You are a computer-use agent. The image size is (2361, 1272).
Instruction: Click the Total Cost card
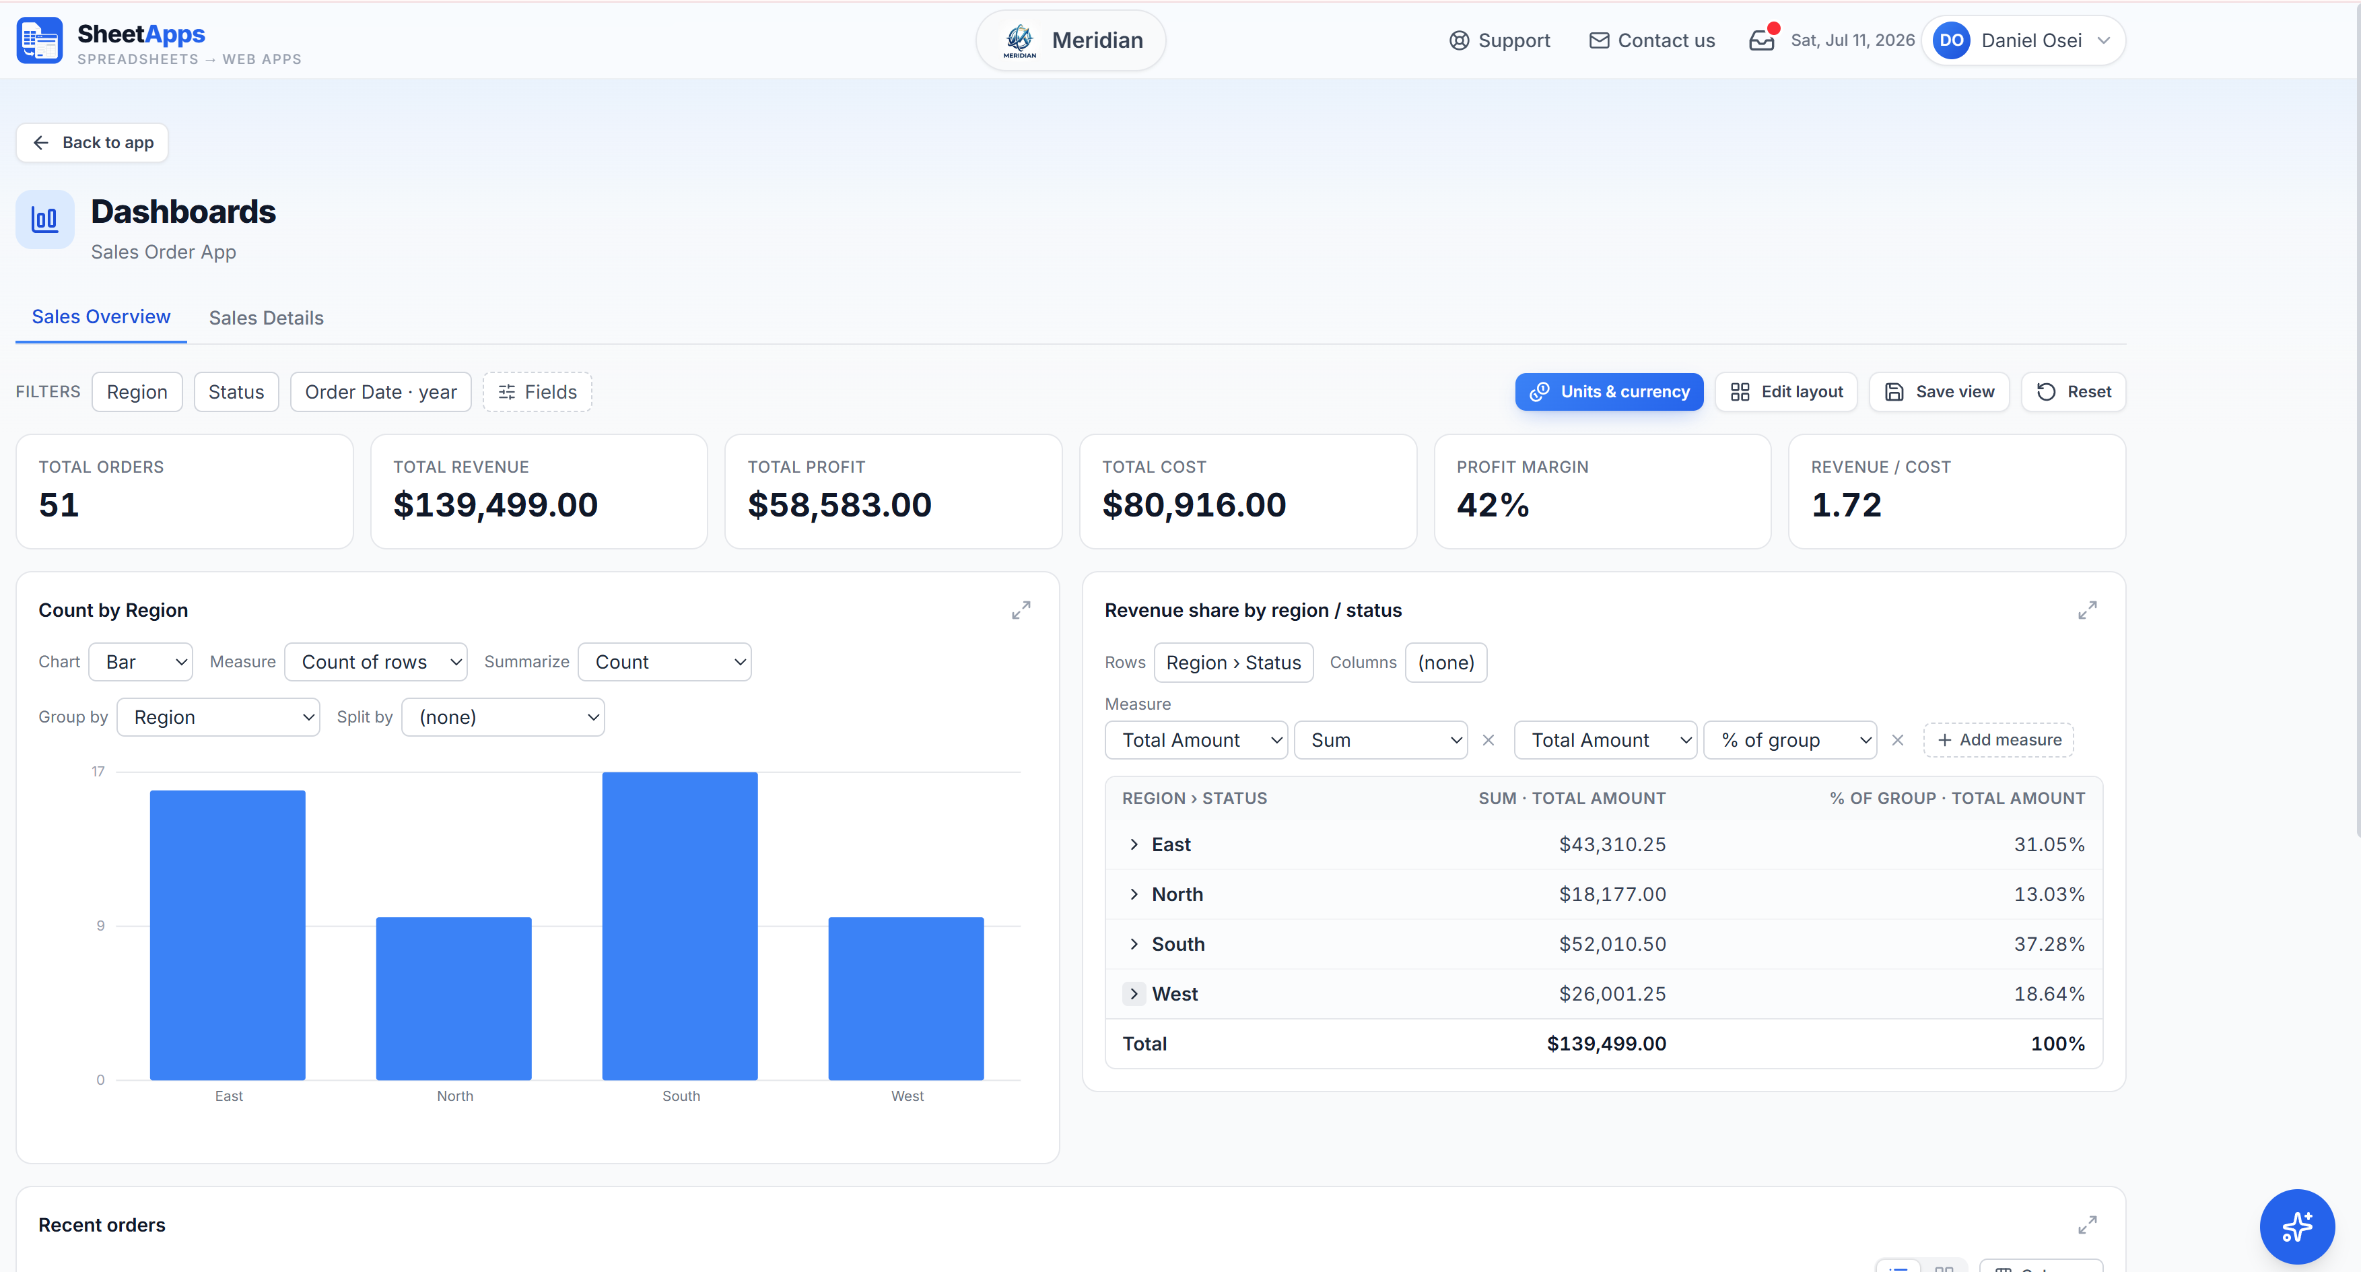[x=1248, y=492]
